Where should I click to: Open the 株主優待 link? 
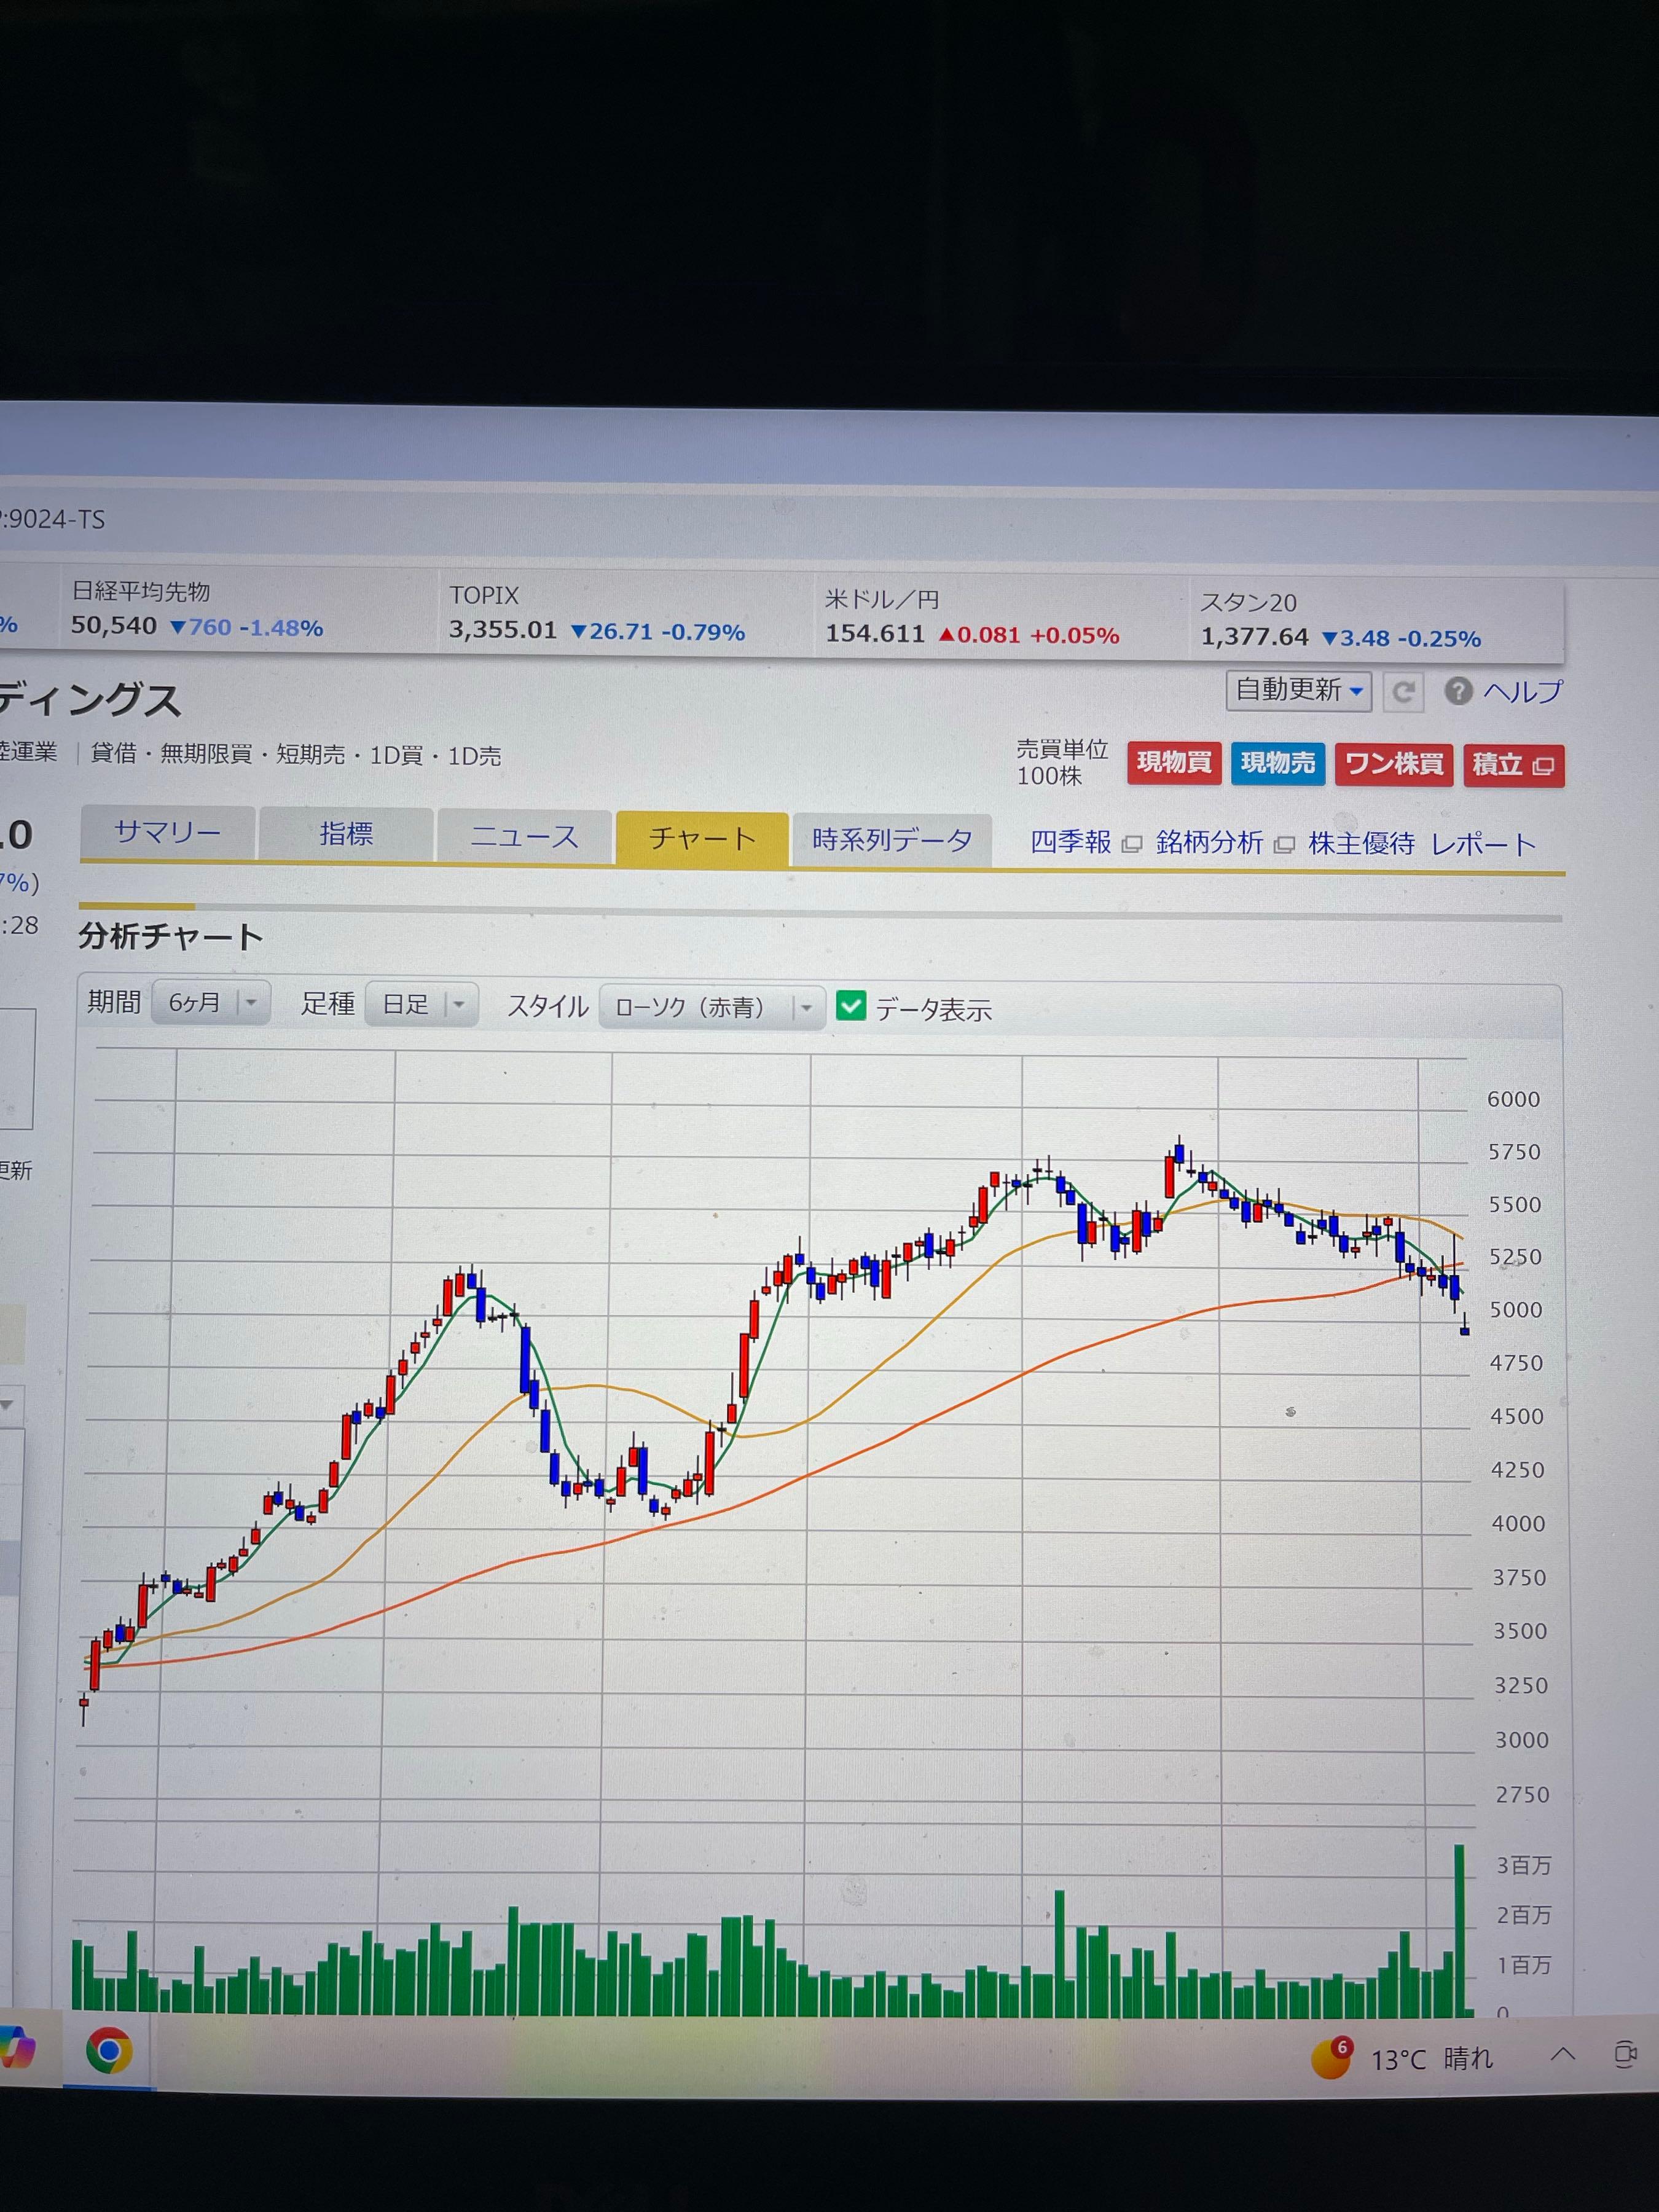pos(1361,844)
